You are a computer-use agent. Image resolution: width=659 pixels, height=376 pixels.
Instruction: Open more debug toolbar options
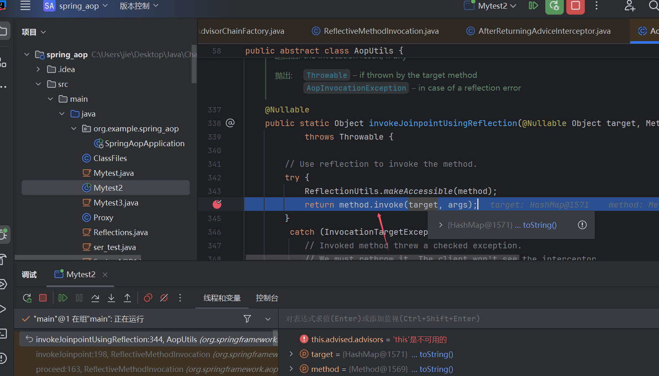click(x=180, y=298)
